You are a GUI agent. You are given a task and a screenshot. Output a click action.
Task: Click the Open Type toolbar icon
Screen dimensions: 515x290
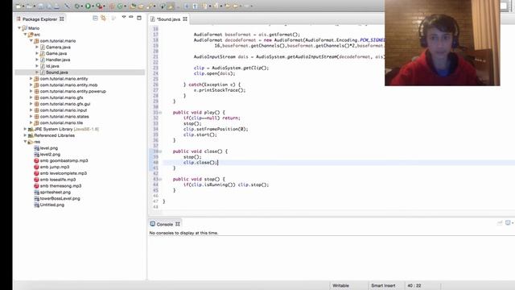coord(133,6)
